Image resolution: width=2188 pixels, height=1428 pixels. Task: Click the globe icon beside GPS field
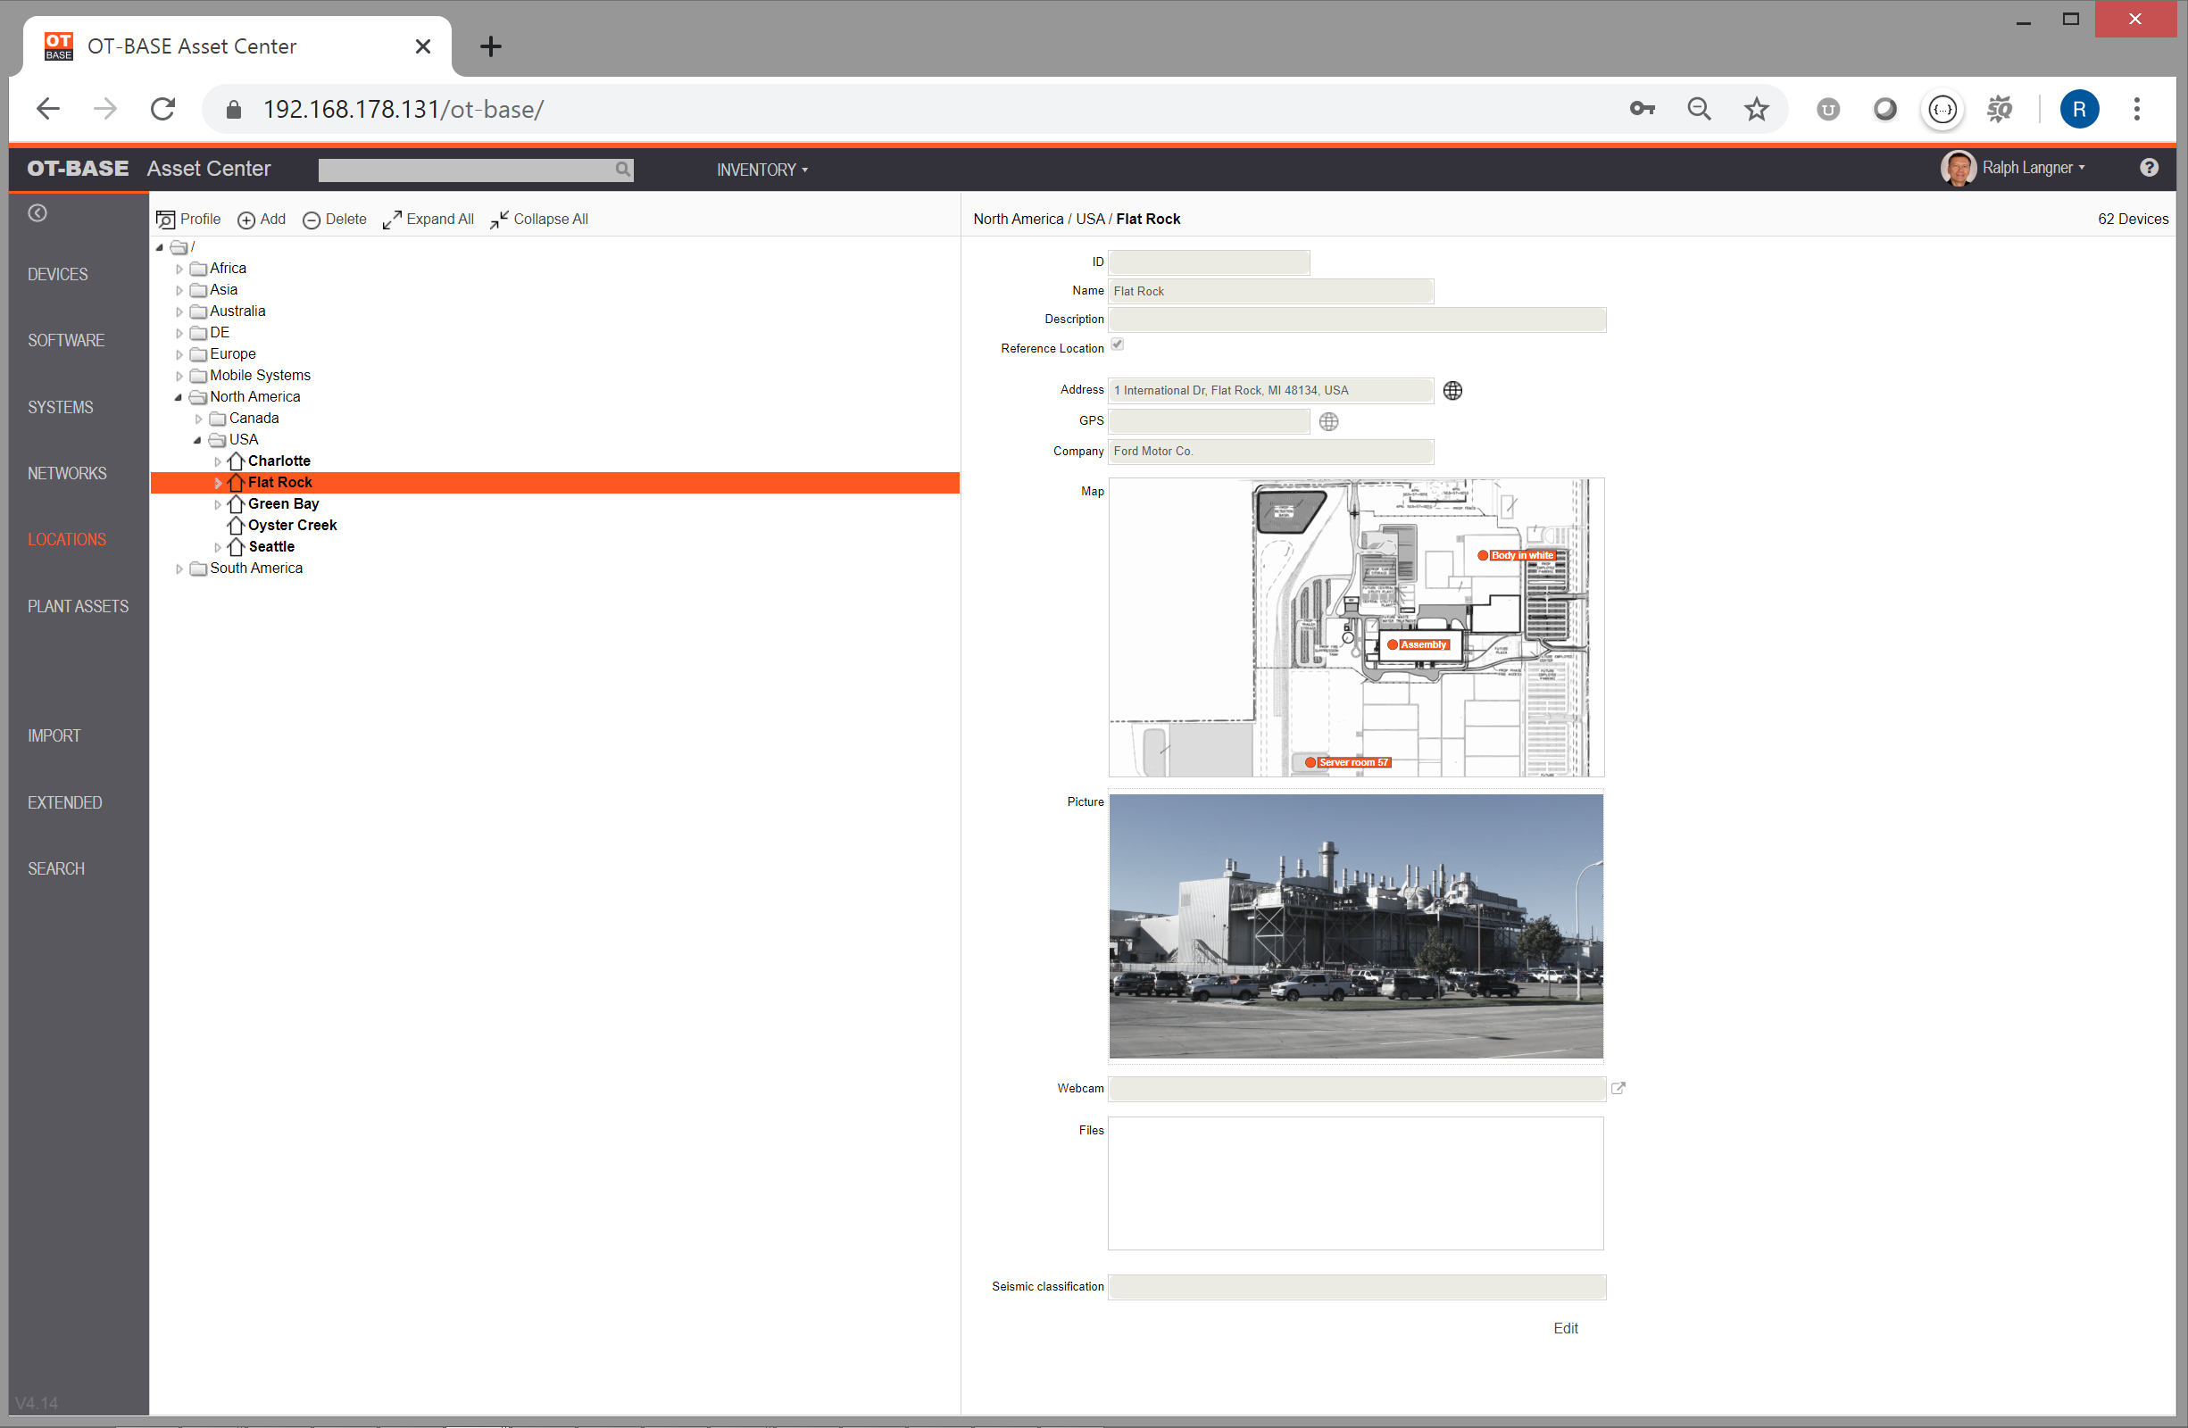(1328, 422)
